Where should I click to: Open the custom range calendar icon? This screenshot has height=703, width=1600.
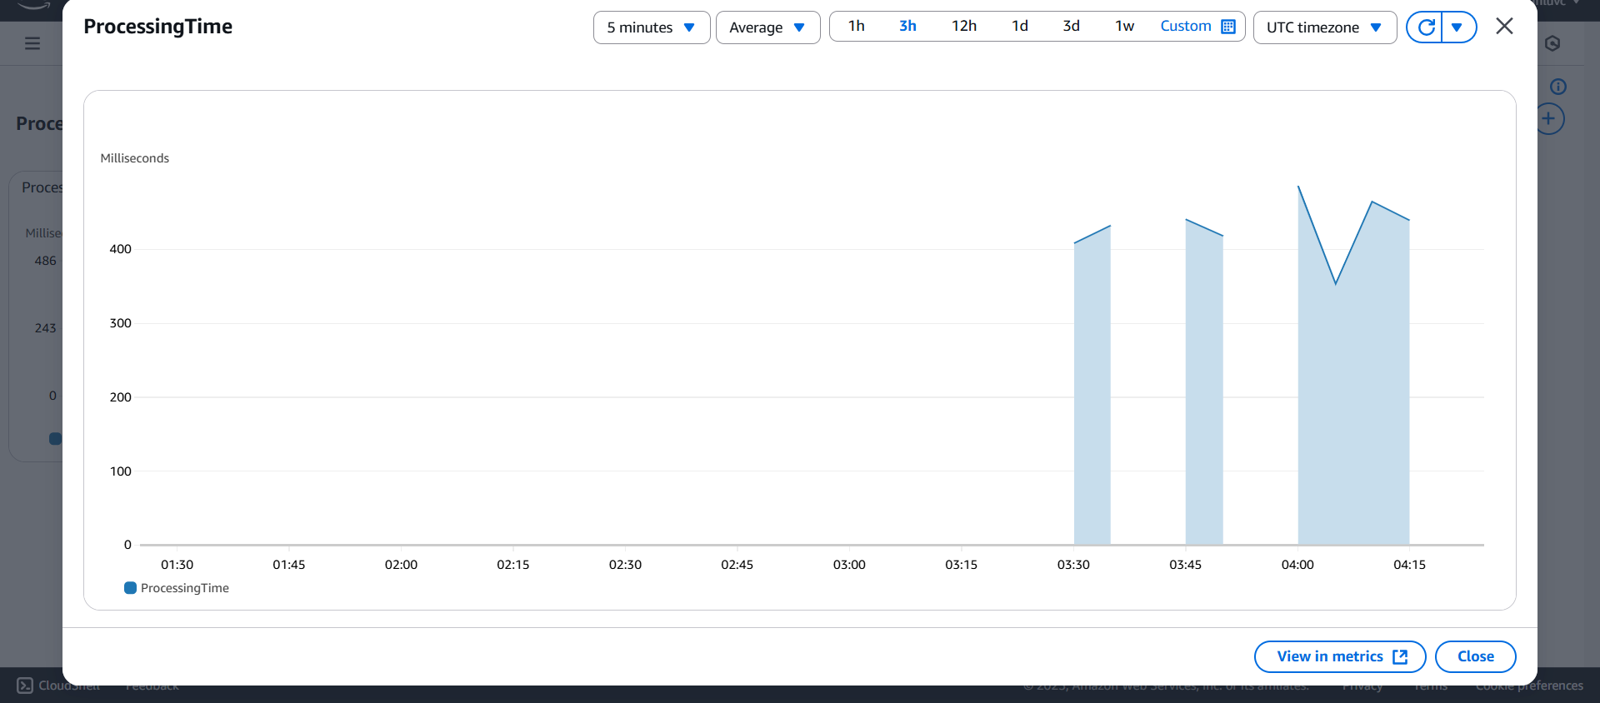[1227, 27]
